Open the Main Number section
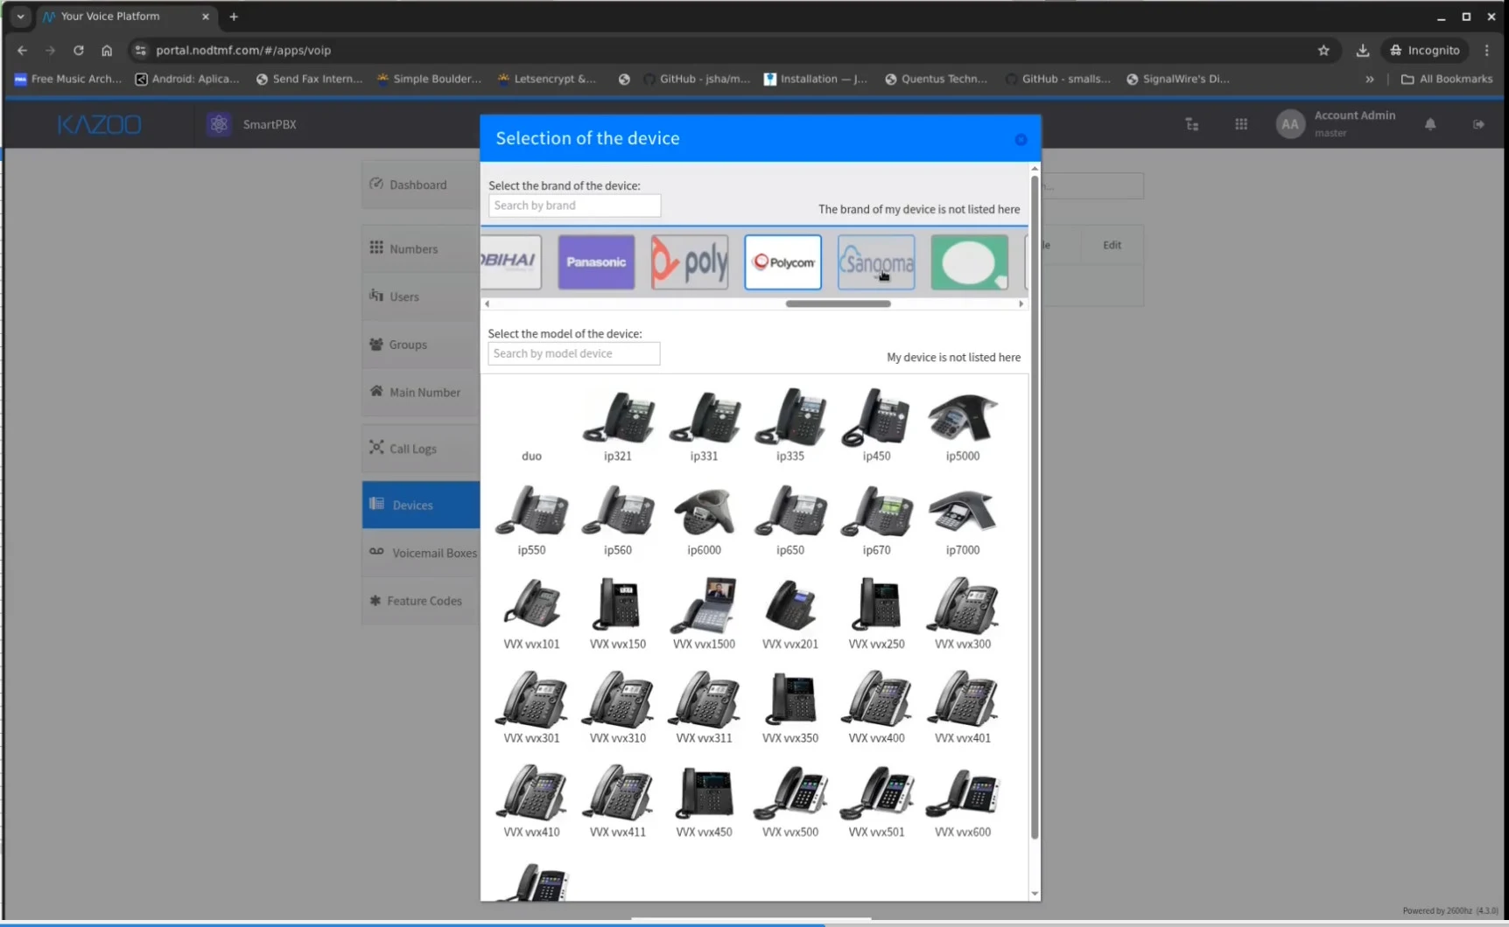 (421, 392)
